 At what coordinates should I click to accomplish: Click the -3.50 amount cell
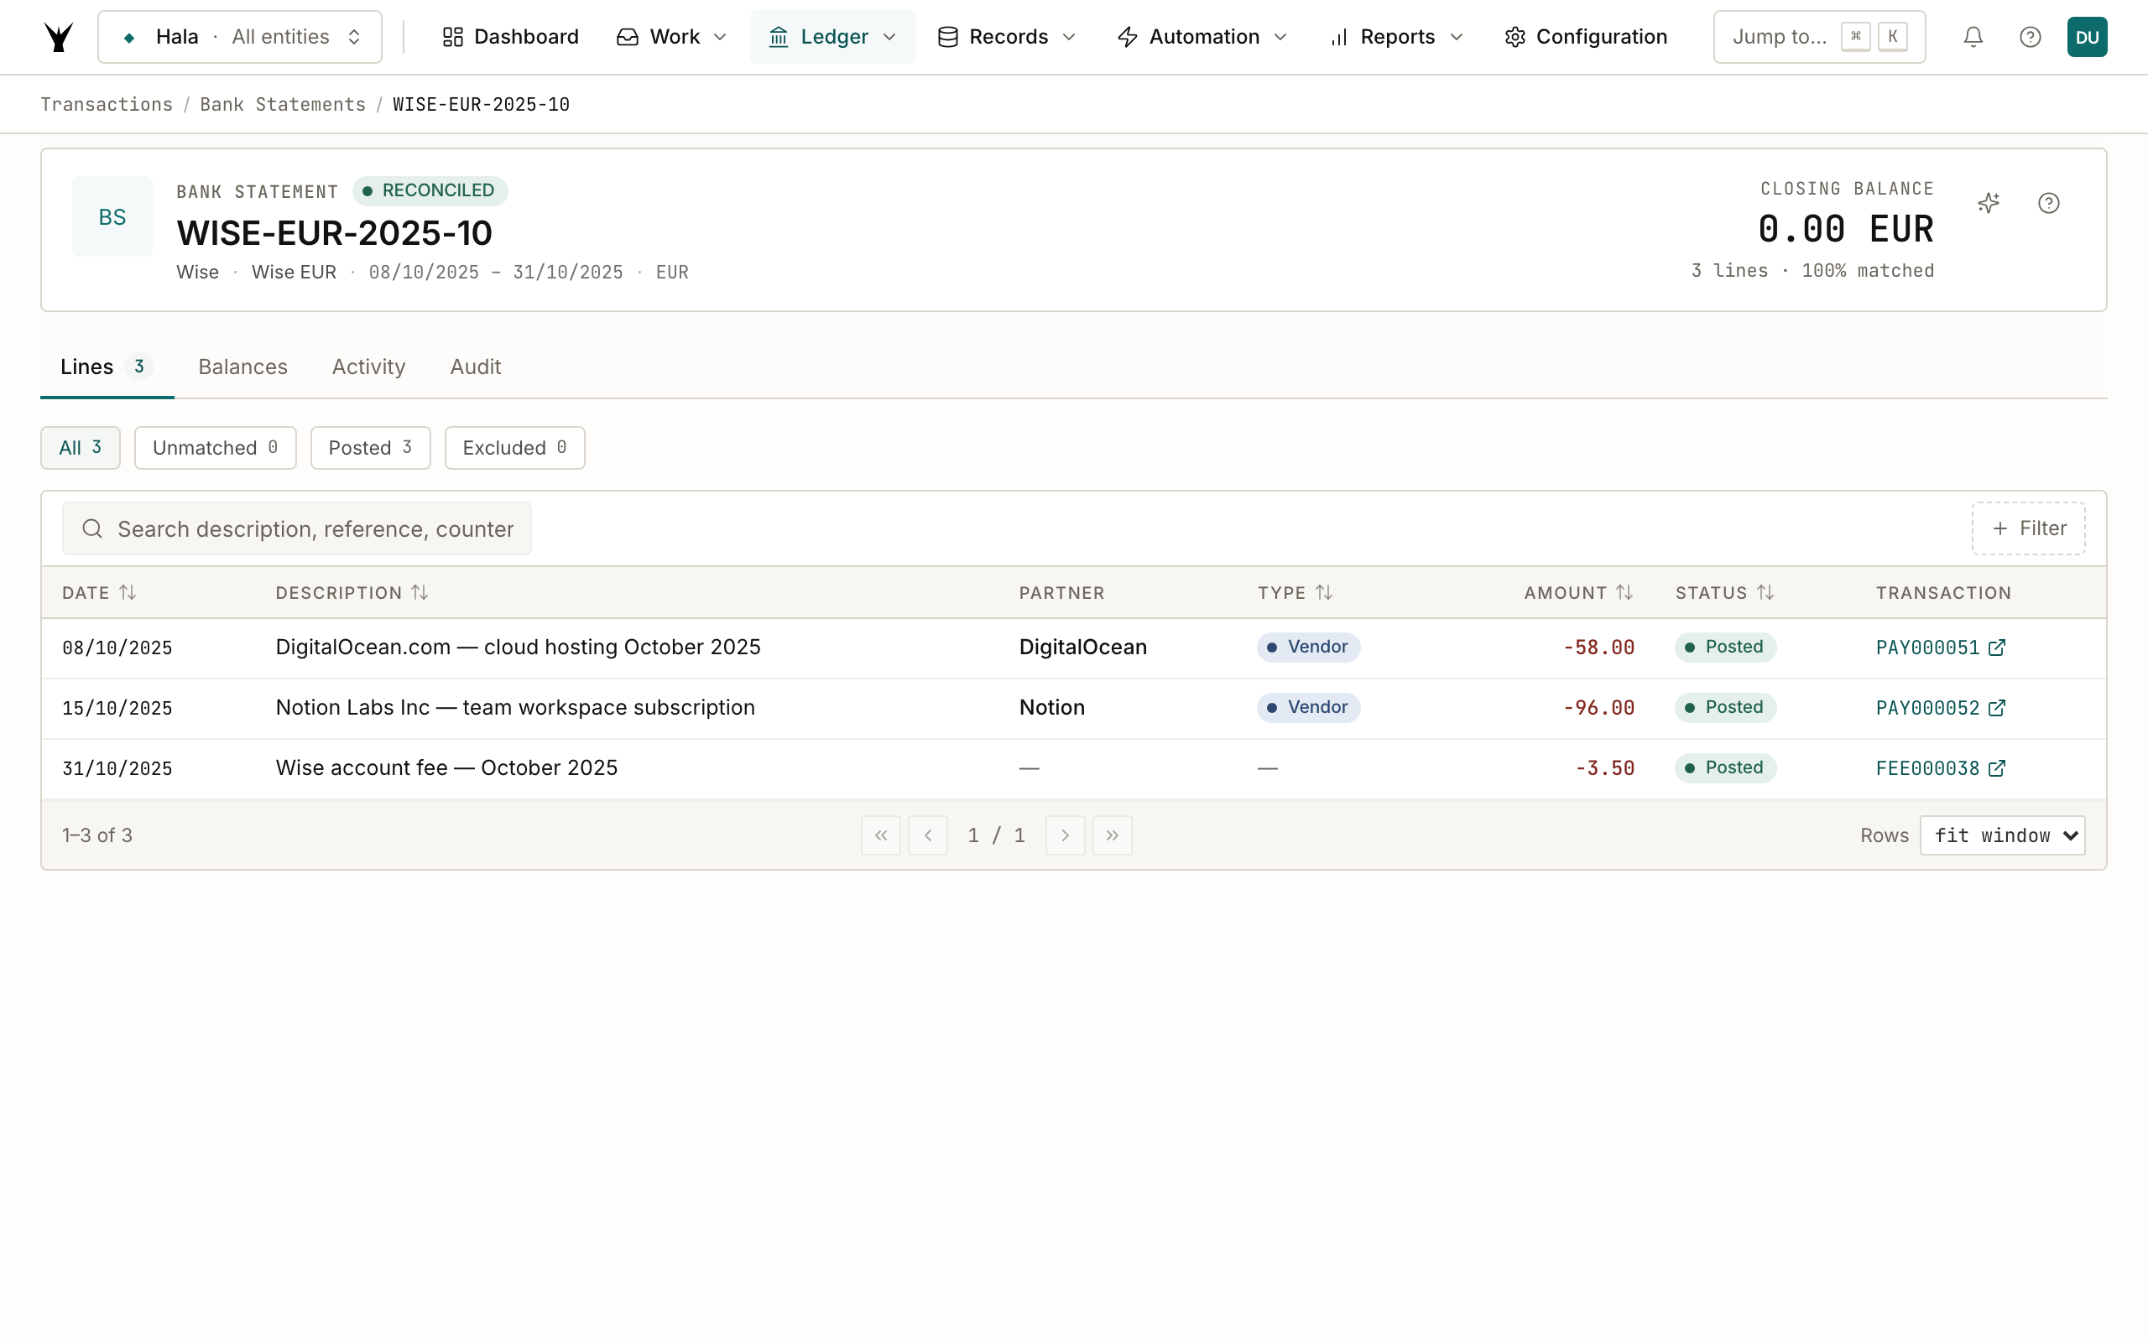[1605, 768]
